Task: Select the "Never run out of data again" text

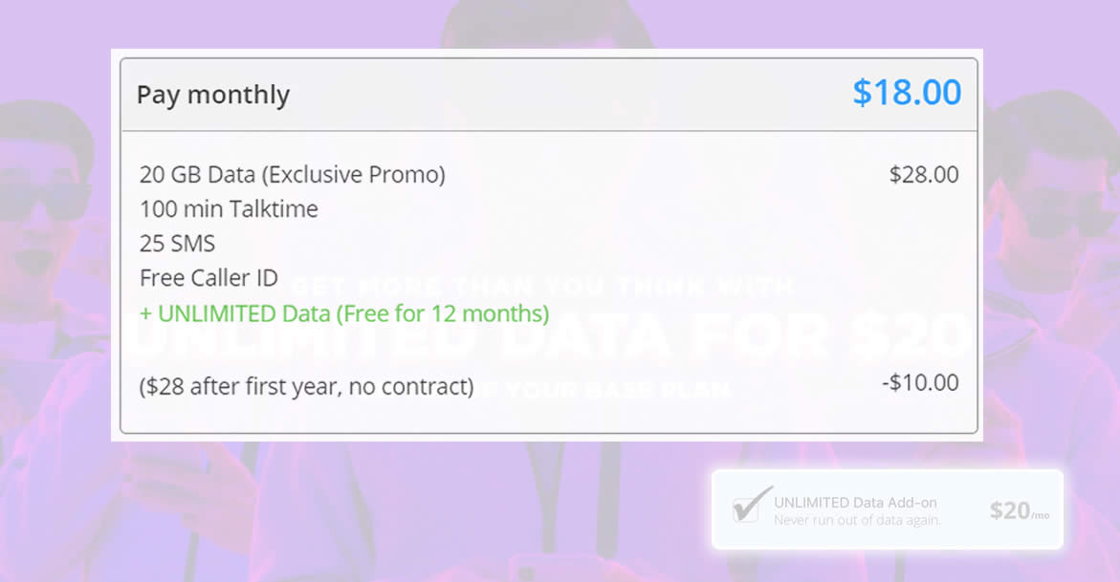Action: coord(857,520)
